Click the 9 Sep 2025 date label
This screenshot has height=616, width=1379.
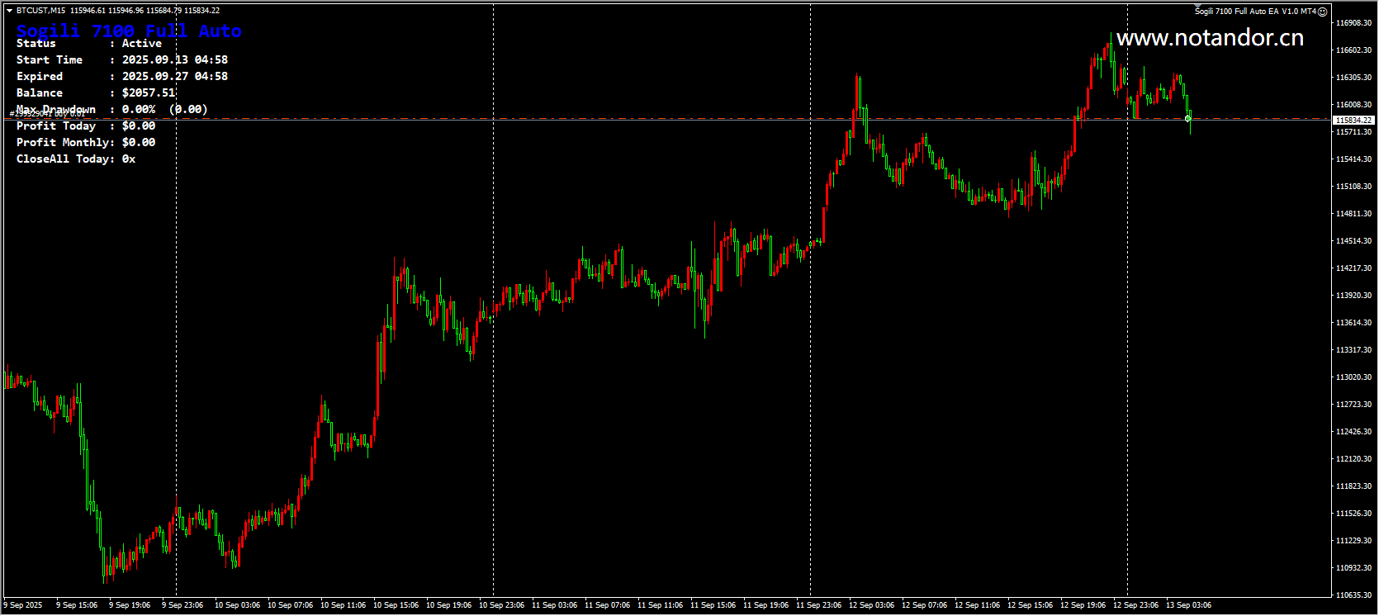pyautogui.click(x=23, y=605)
